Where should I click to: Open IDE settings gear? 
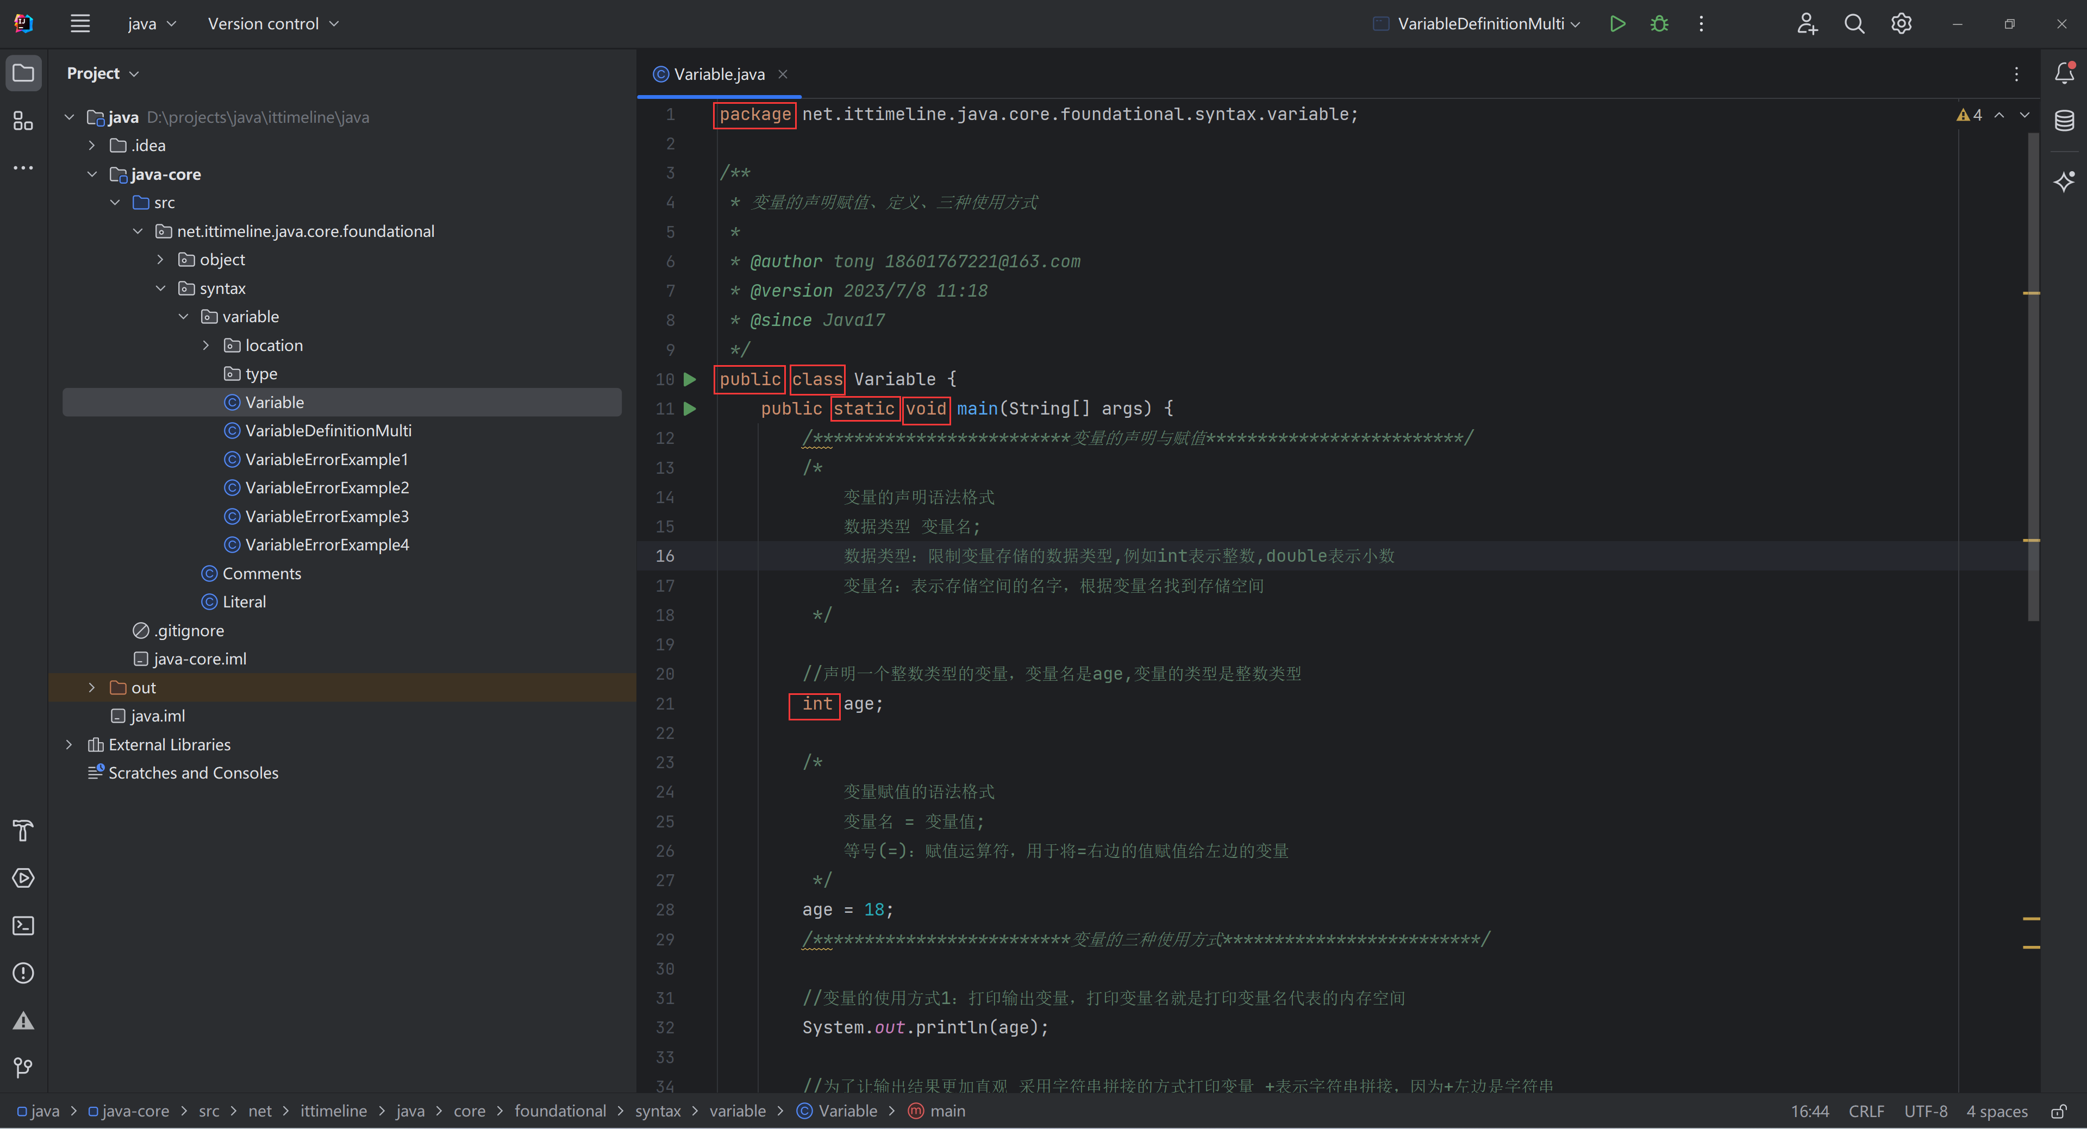pyautogui.click(x=1902, y=23)
